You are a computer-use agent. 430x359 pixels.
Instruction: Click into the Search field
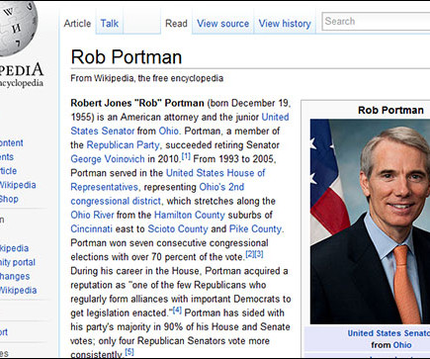point(376,22)
